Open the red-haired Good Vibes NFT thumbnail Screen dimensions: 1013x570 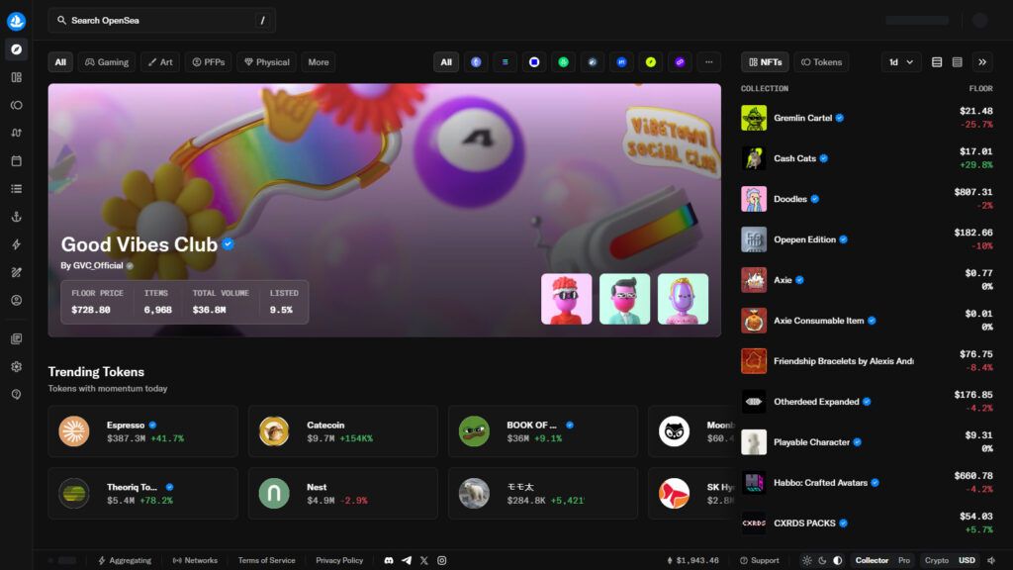coord(567,299)
